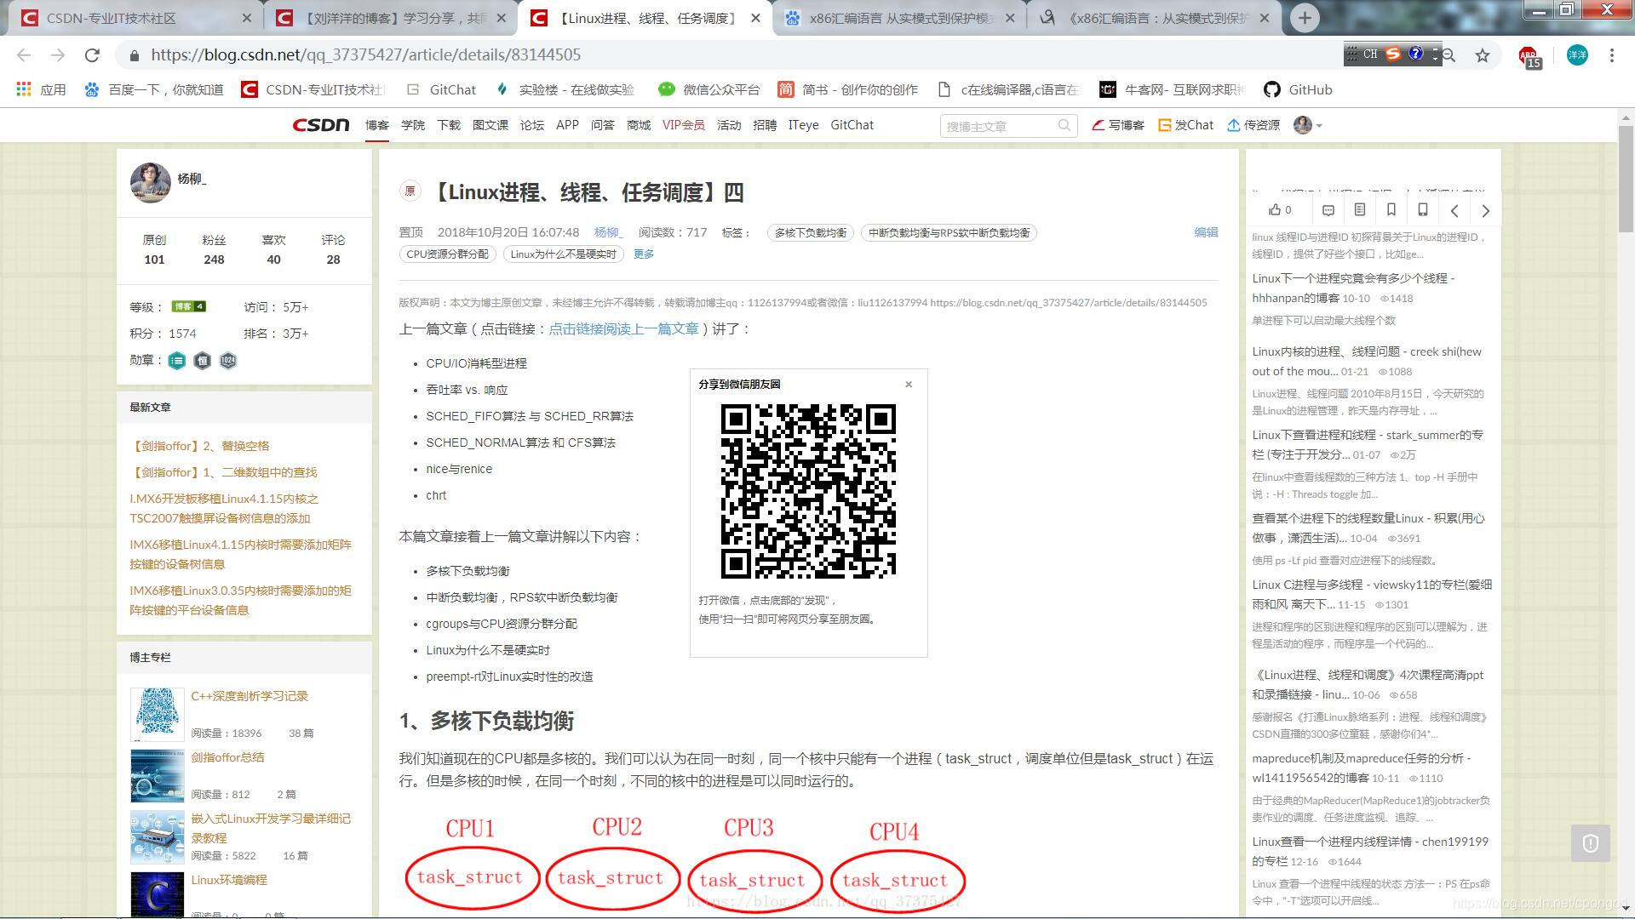Open the 下载 navigation item
The image size is (1635, 919).
coord(449,125)
